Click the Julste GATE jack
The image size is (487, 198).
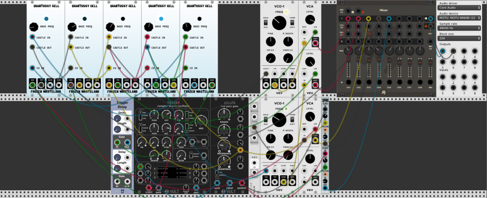pos(217,183)
